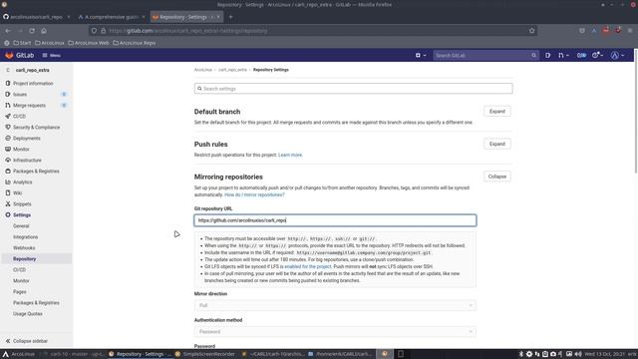Screen dimensions: 638x359
Task: Open the ArcoLinux Repo bookmarks folder
Action: [x=135, y=43]
